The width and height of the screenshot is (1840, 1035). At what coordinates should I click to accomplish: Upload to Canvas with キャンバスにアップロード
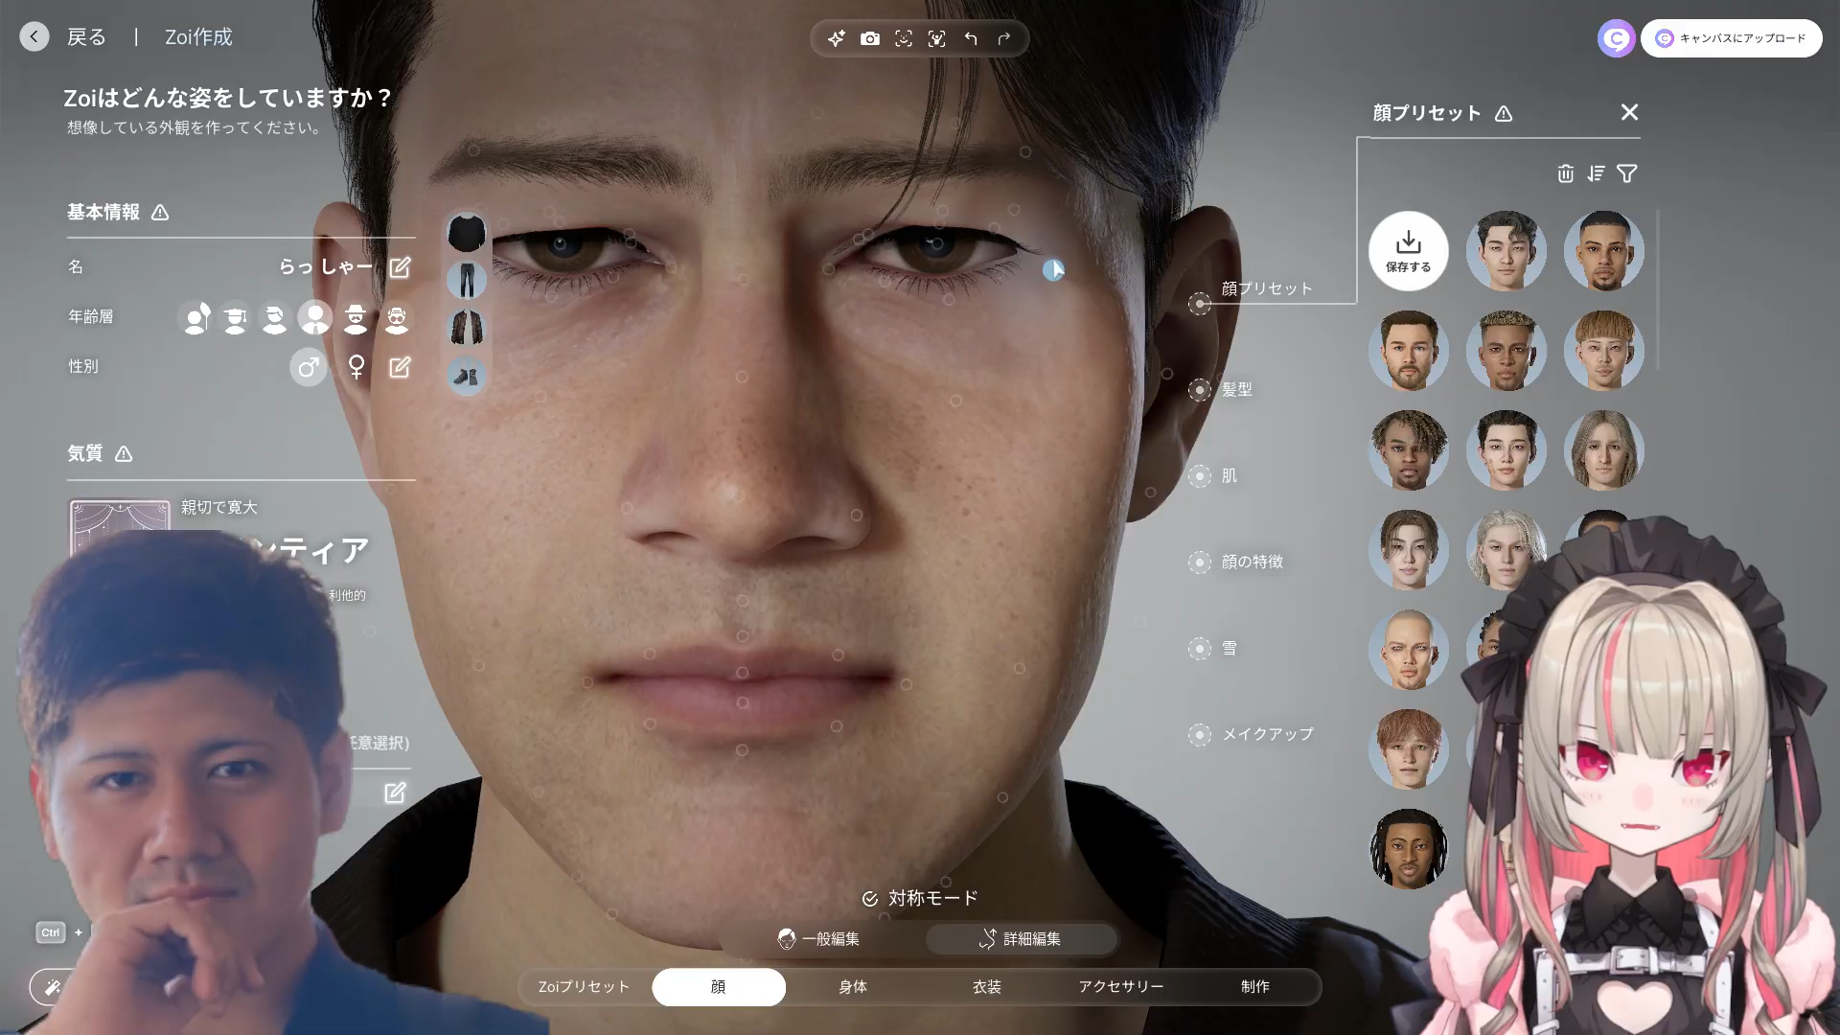click(x=1732, y=38)
